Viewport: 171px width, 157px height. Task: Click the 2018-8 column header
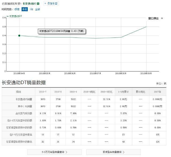pyautogui.click(x=58, y=92)
